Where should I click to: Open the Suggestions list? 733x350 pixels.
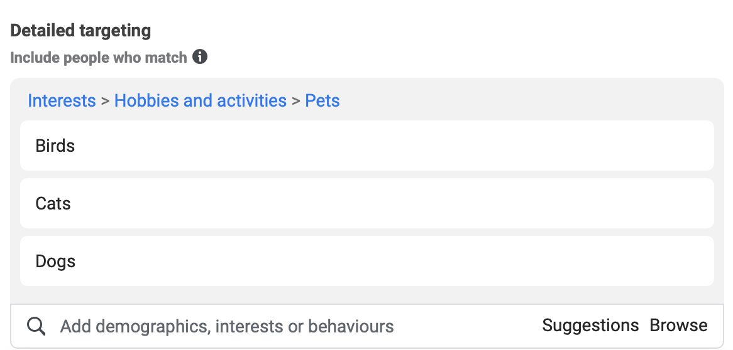pyautogui.click(x=590, y=326)
